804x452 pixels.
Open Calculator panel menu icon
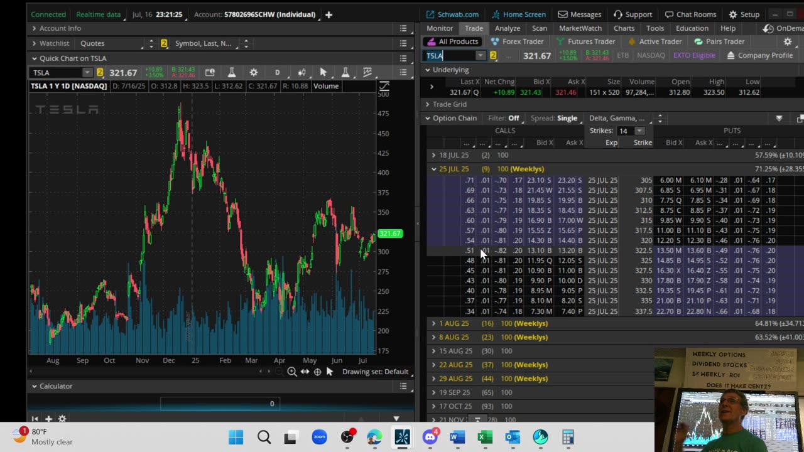[x=403, y=386]
